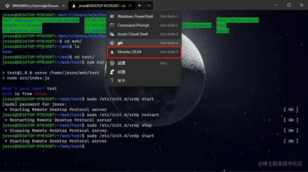Close the MINGW64 tab
The height and width of the screenshot is (172, 308).
[x=64, y=6]
